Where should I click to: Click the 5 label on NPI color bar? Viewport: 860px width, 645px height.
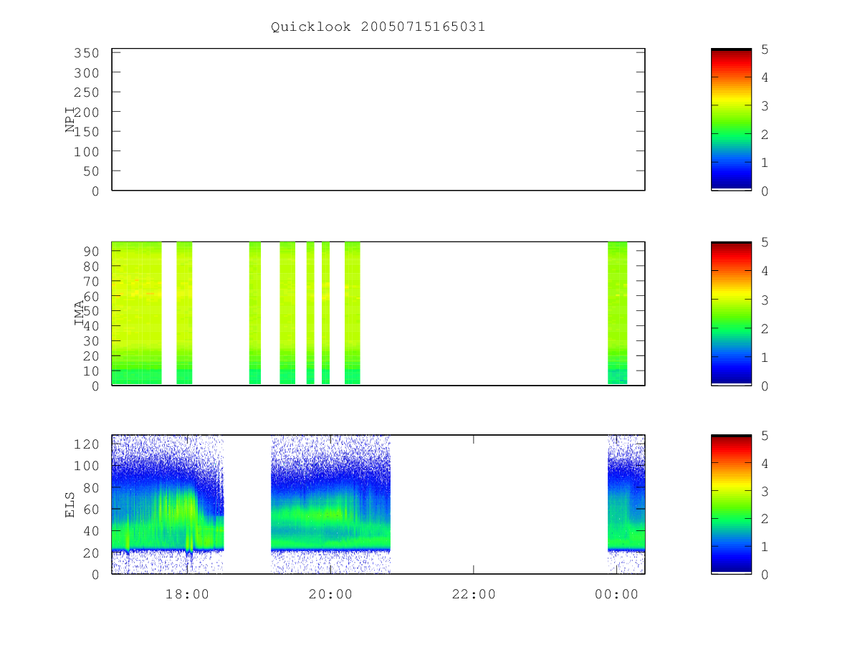click(x=765, y=49)
